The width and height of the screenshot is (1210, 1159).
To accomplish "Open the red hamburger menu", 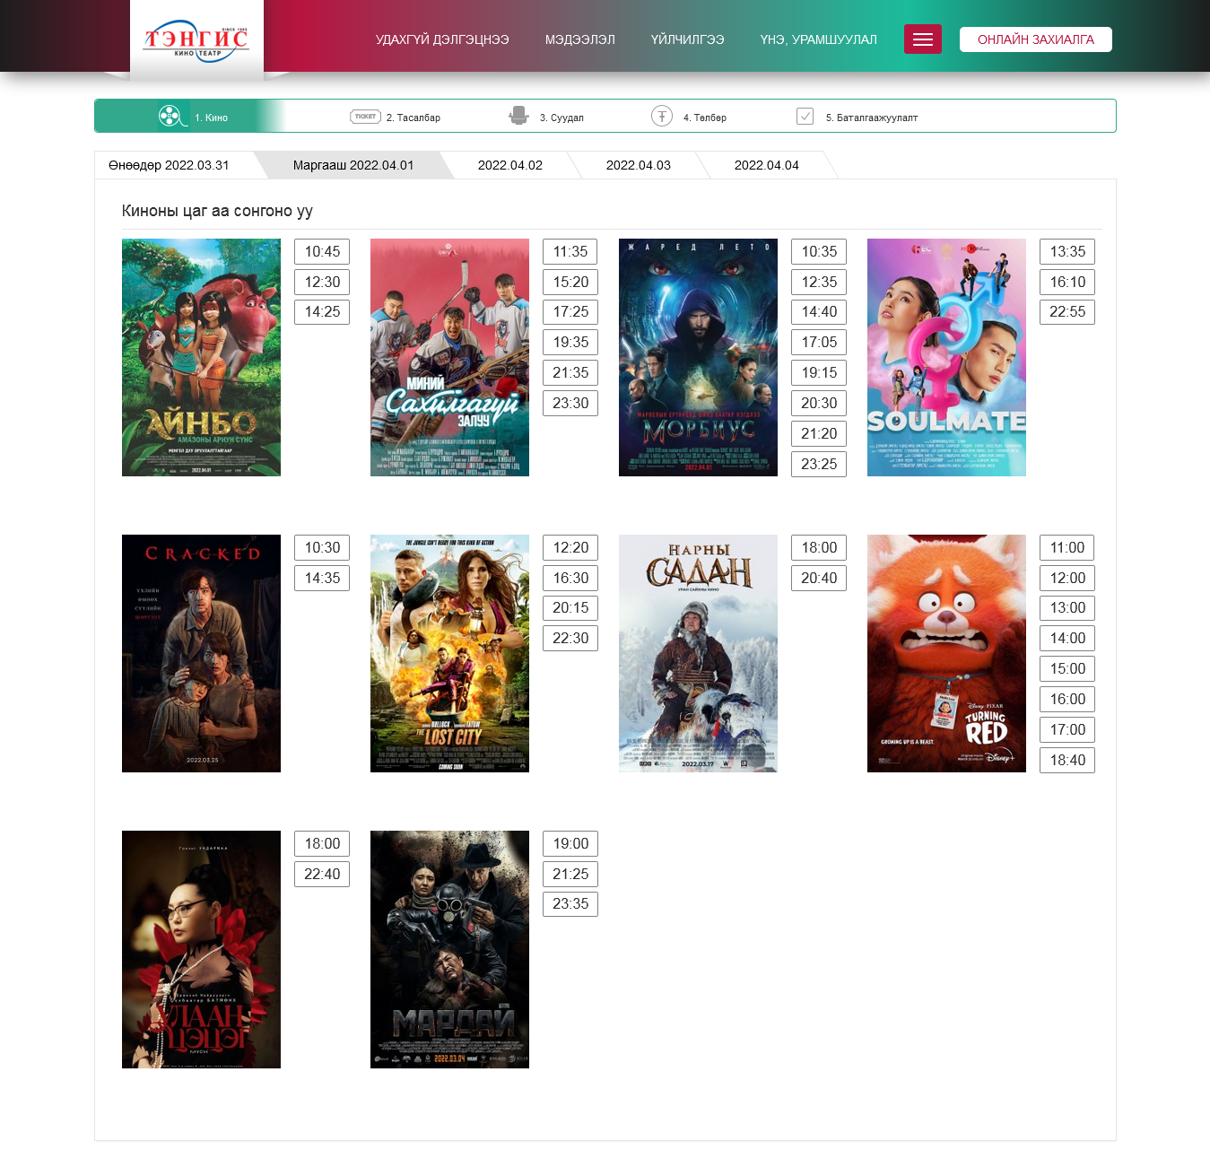I will coord(922,39).
